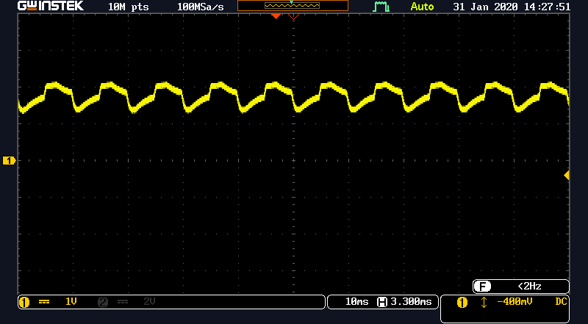588x324 pixels.
Task: Select the channel 1 indicator badge
Action: click(24, 302)
